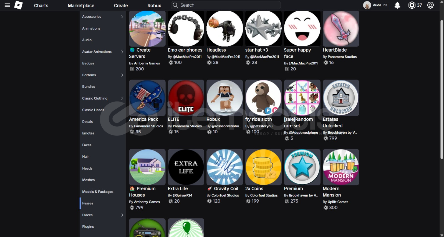The height and width of the screenshot is (237, 444).
Task: Select the Audio category
Action: click(x=87, y=40)
